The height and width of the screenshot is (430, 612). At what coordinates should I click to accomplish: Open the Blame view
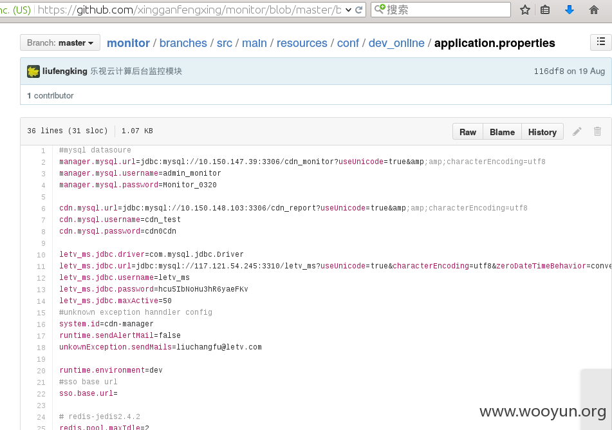502,132
